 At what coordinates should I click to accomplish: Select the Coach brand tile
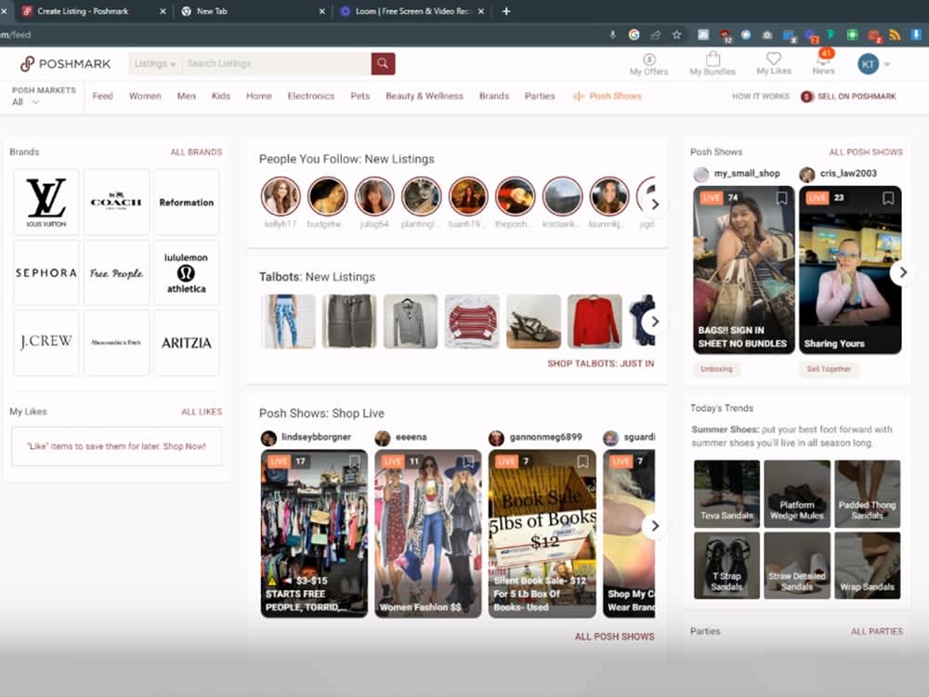tap(116, 202)
